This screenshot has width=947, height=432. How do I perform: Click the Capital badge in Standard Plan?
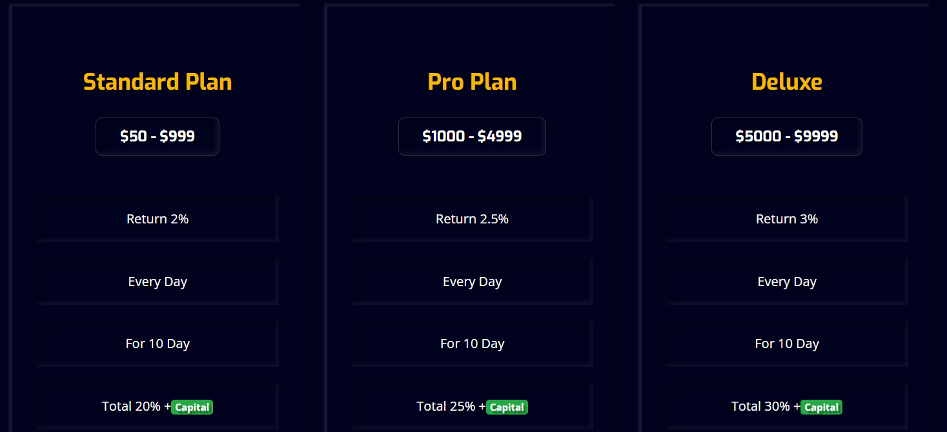pos(192,407)
